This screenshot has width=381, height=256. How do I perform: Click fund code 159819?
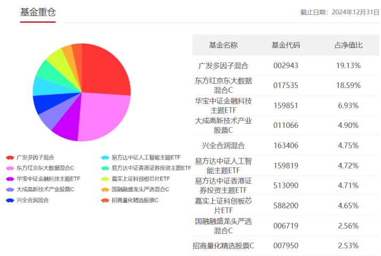[x=286, y=165]
